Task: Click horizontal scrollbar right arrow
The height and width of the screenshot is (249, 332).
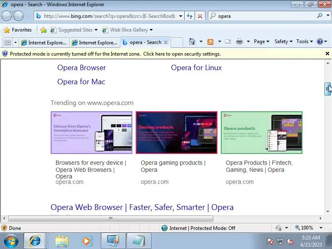Action: (x=320, y=218)
